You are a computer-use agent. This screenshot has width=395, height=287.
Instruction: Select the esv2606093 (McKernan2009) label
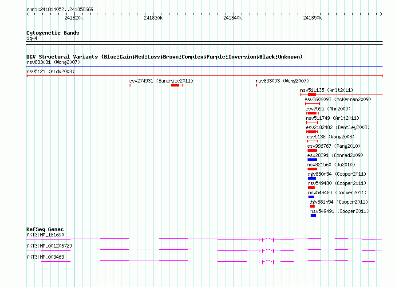click(338, 99)
